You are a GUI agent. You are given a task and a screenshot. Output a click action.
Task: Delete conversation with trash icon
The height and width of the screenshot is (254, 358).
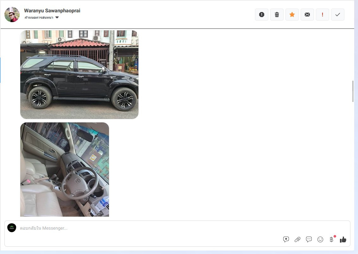(x=277, y=15)
